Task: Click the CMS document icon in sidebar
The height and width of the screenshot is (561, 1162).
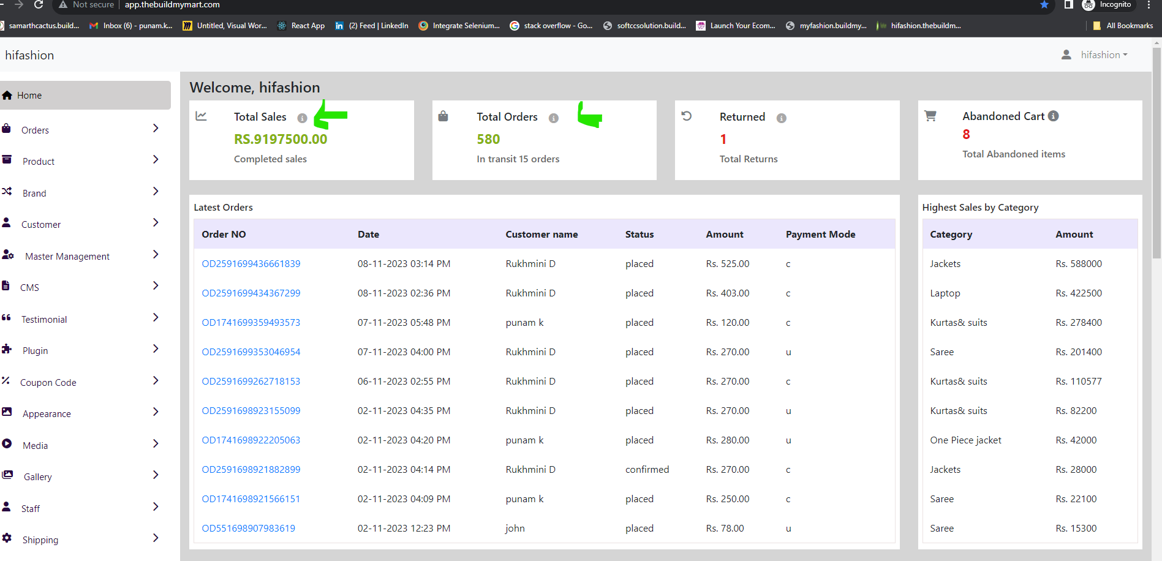Action: pos(6,285)
